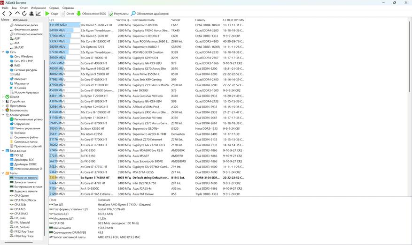Collapse the Сеть tree node
Image resolution: width=412 pixels, height=245 pixels.
[3, 52]
